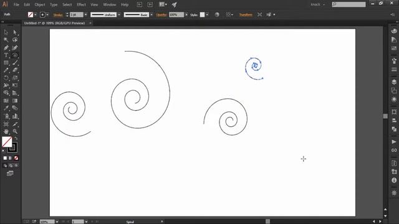
Task: Open the Window menu
Action: (110, 4)
